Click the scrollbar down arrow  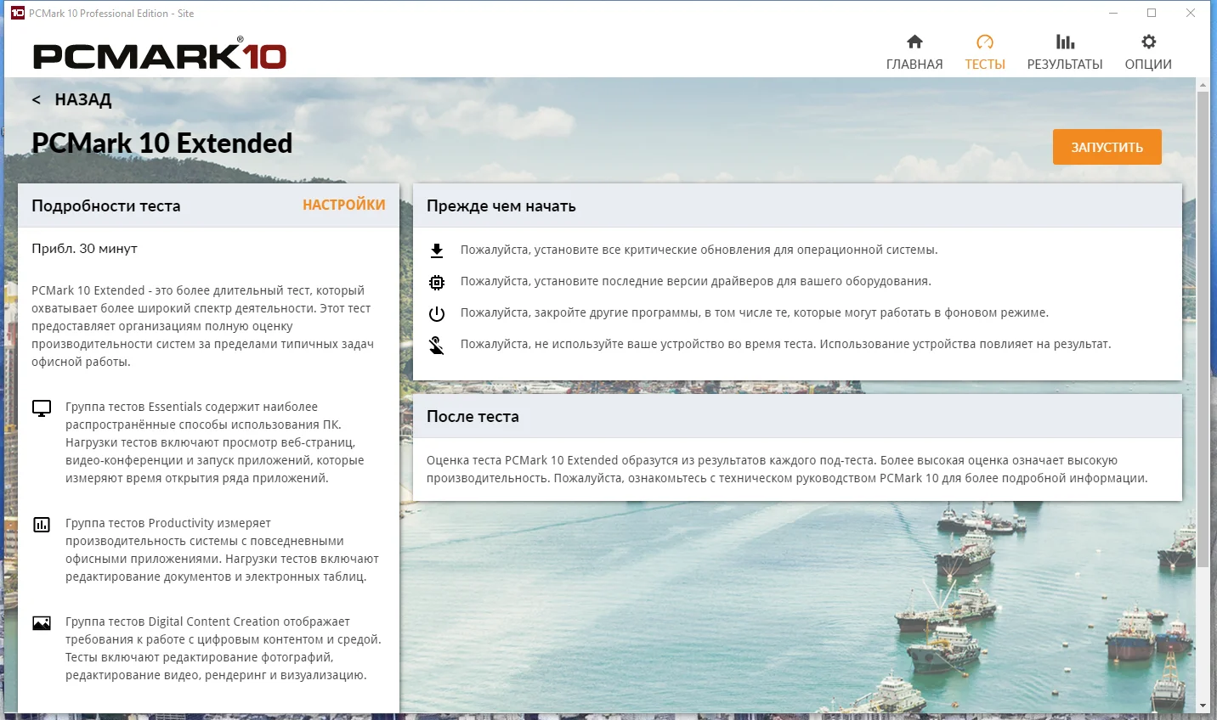[1203, 706]
